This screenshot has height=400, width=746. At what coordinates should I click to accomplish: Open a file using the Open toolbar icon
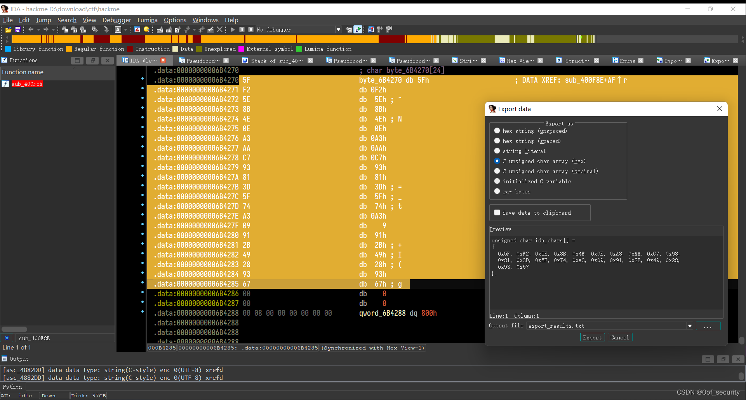[8, 30]
